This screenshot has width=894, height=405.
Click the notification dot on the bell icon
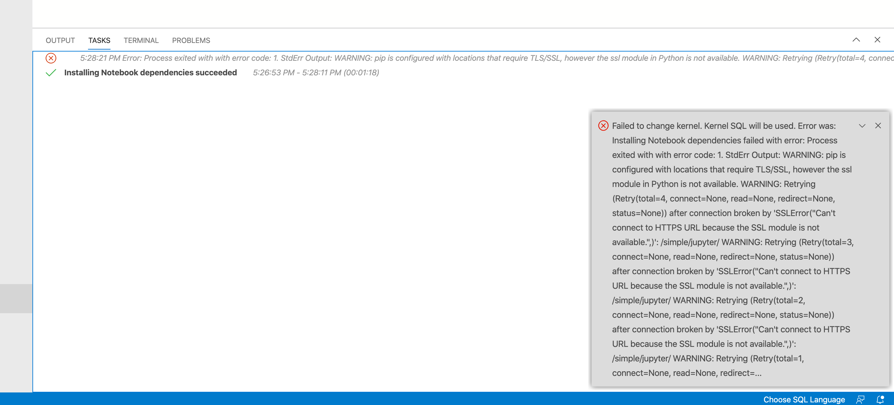coord(882,397)
